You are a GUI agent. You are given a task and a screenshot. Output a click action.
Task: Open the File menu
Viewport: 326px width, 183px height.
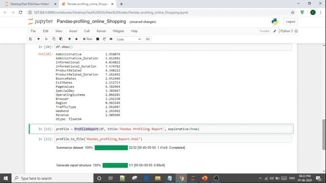tap(33, 31)
